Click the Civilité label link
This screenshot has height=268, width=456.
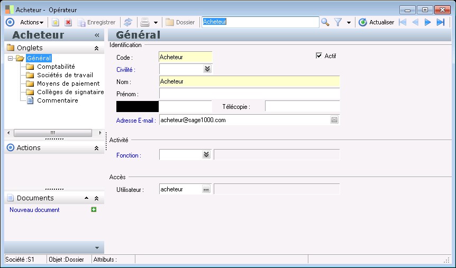125,70
